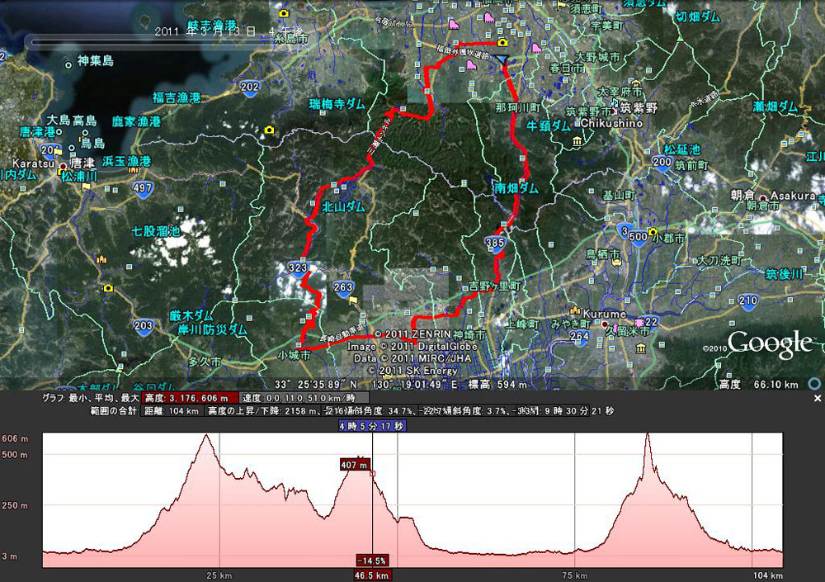The width and height of the screenshot is (825, 582).
Task: Click the 北山ダム place label
Action: click(x=343, y=206)
